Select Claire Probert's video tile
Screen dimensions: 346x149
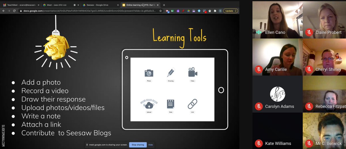[x=324, y=20]
